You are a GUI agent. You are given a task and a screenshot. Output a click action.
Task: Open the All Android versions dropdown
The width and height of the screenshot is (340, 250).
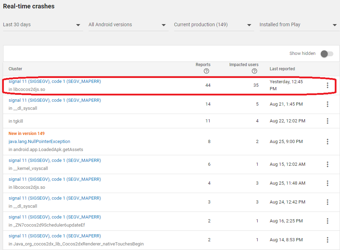[128, 25]
